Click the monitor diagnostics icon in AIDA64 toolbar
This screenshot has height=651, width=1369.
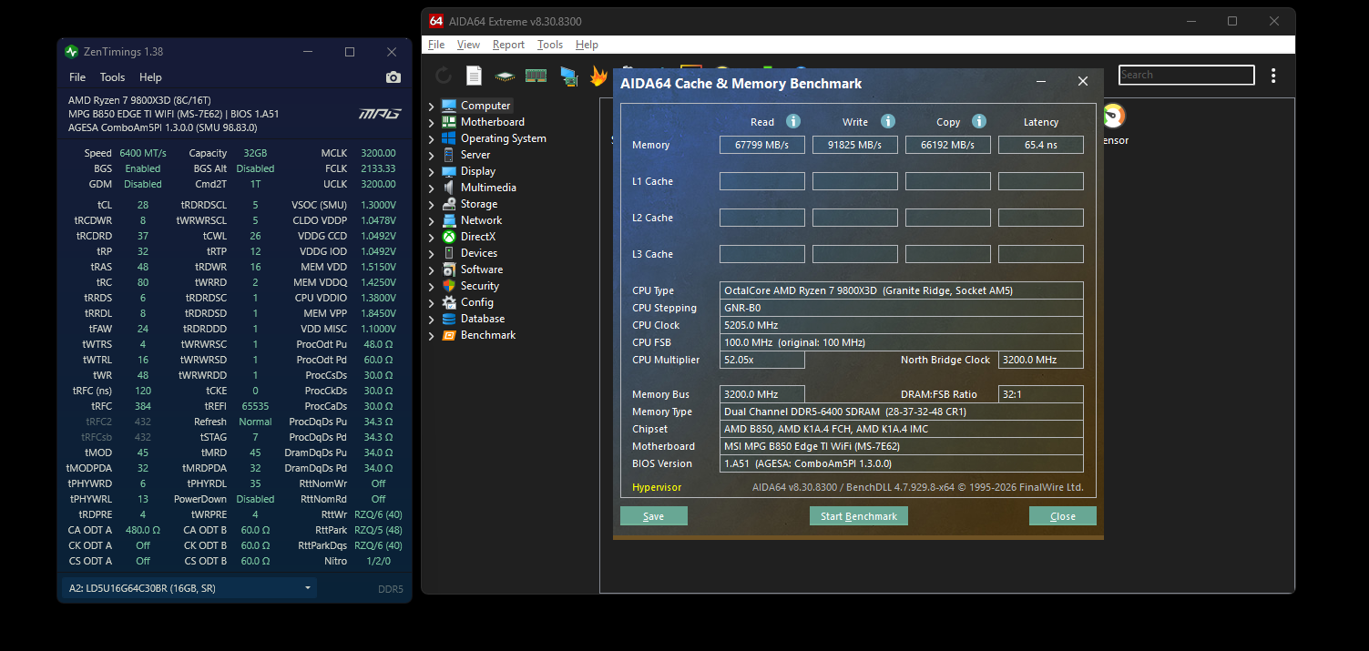(x=568, y=76)
